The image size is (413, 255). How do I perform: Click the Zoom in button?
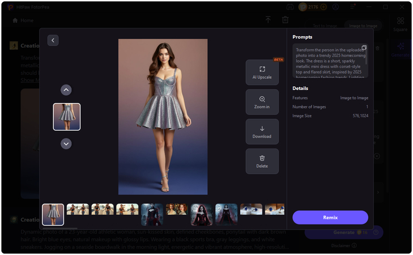pos(262,102)
